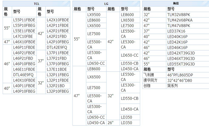Select the L55P11FBDE model cell
Viewport: 209px width, 130px height.
point(24,20)
